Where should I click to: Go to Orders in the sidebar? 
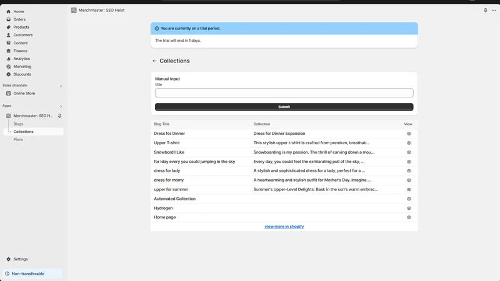[19, 19]
